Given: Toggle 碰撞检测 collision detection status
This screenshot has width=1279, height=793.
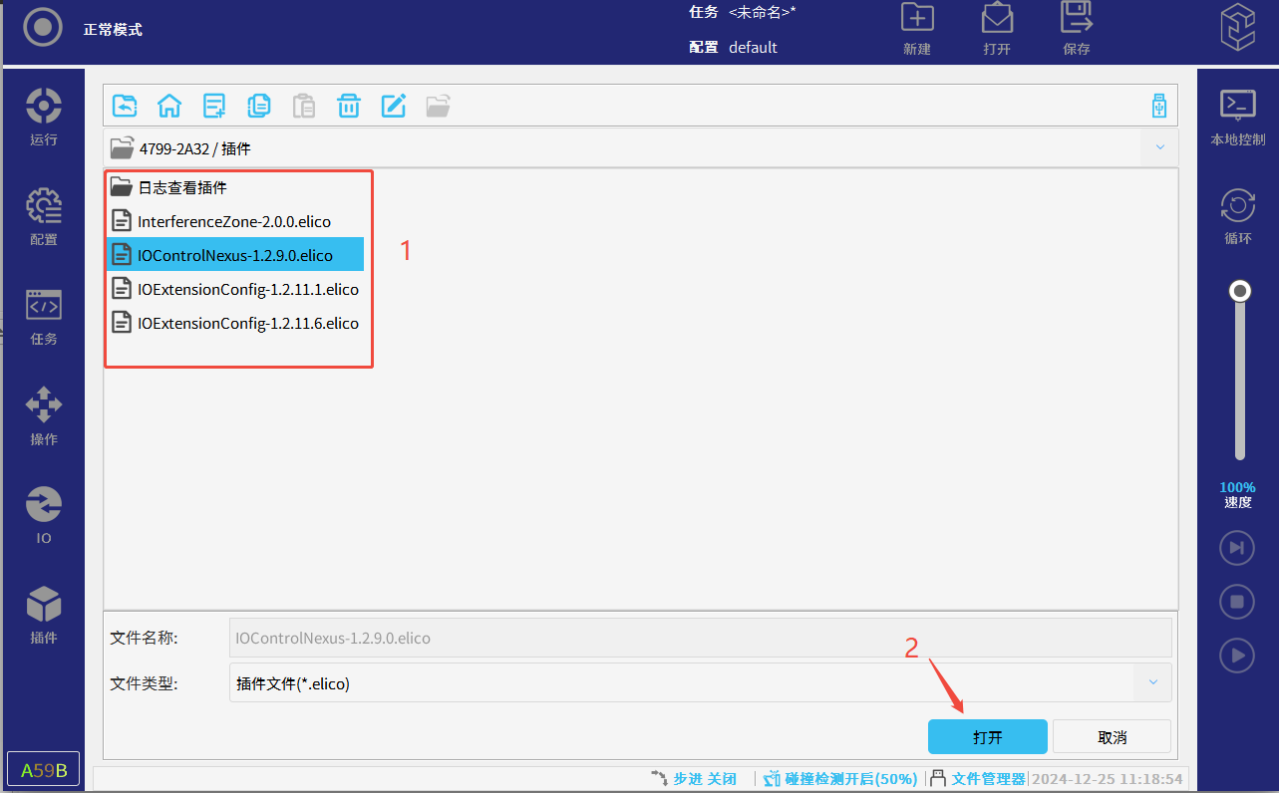Looking at the screenshot, I should tap(840, 779).
